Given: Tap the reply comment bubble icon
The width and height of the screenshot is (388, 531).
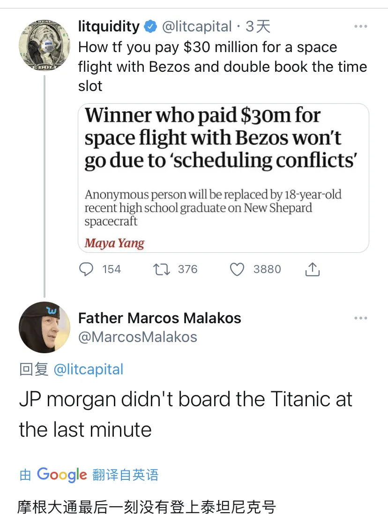Looking at the screenshot, I should click(86, 269).
